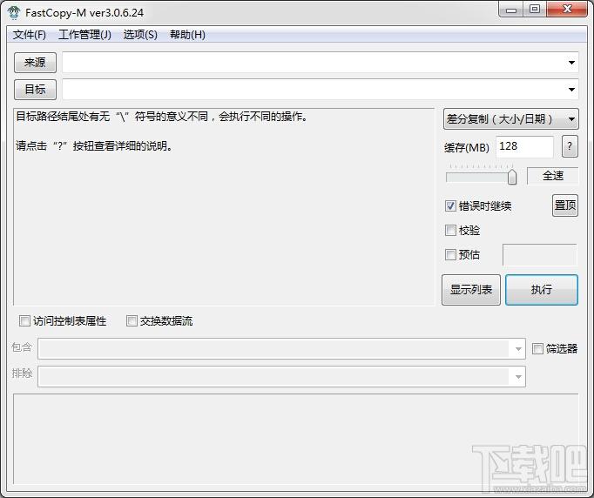Viewport: 594px width, 498px height.
Task: Adjust the speed slider thumb
Action: point(512,177)
